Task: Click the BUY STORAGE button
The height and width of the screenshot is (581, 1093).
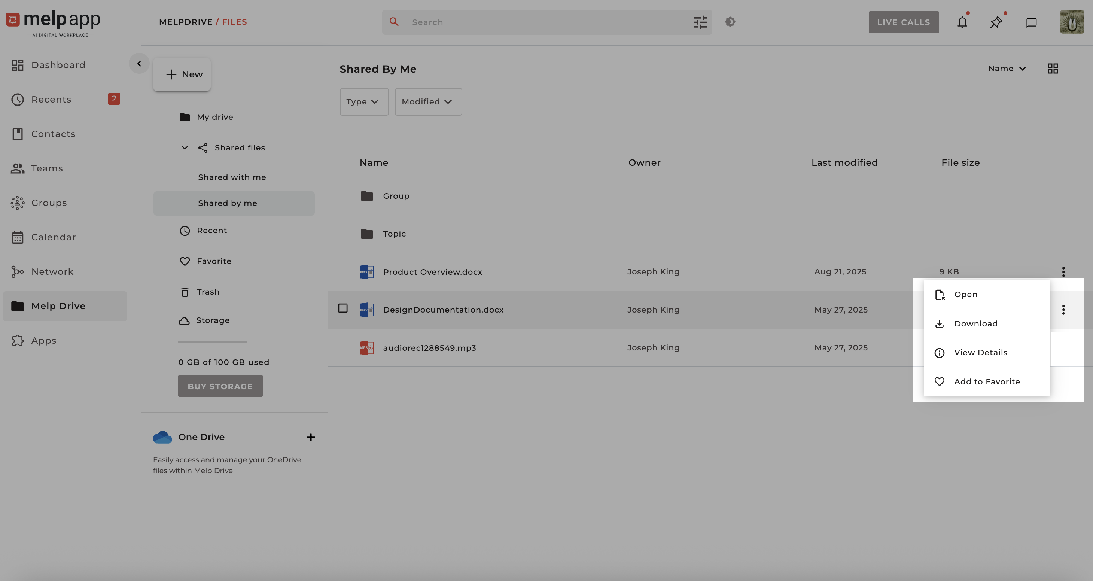Action: tap(220, 386)
